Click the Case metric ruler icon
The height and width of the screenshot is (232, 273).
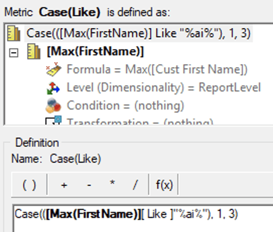pos(14,33)
